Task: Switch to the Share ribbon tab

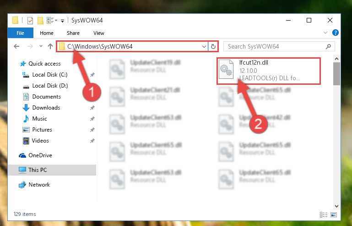Action: point(73,33)
